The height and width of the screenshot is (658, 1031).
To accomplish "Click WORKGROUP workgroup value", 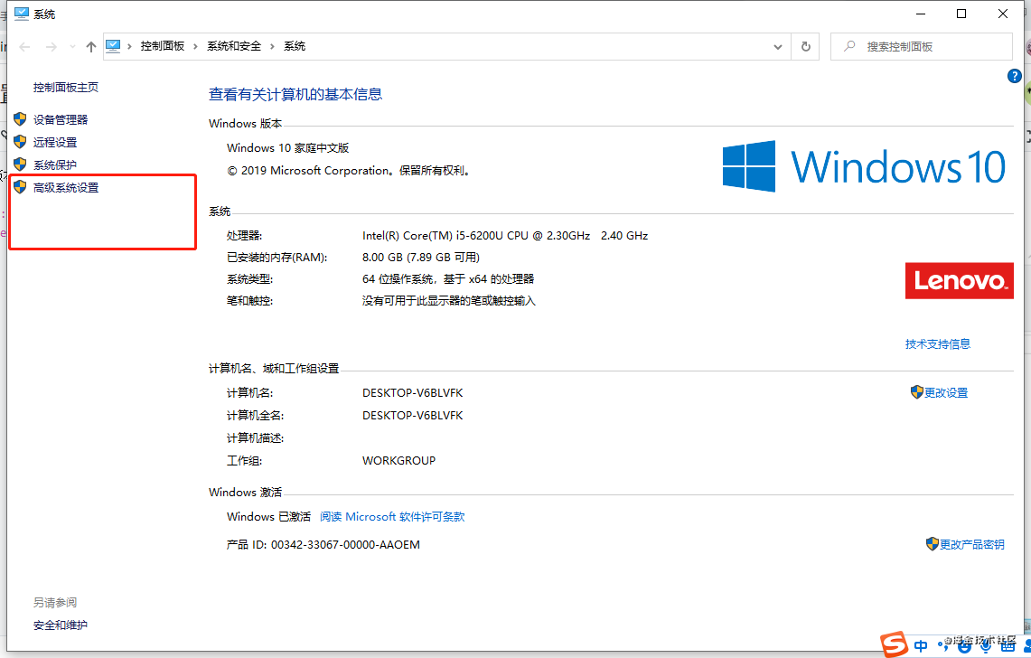I will [x=398, y=461].
